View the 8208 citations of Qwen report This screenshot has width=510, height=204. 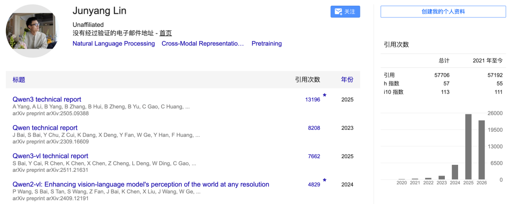coord(314,128)
